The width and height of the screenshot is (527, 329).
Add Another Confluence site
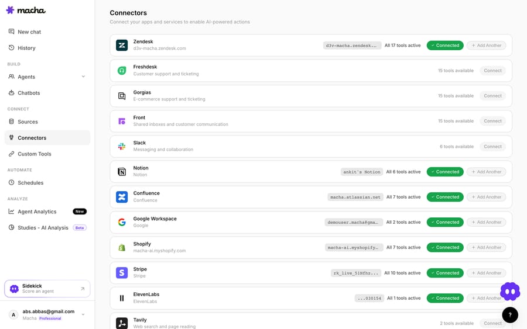click(487, 197)
